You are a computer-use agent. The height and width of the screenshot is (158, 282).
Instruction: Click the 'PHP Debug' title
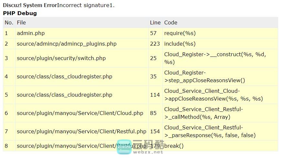[20, 13]
